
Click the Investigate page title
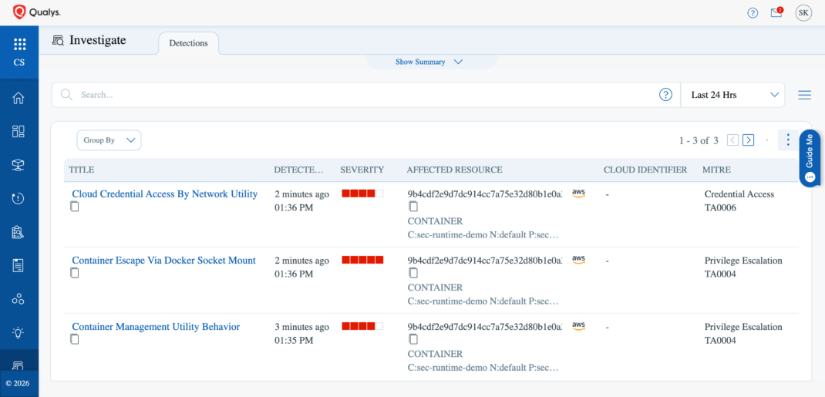[98, 40]
